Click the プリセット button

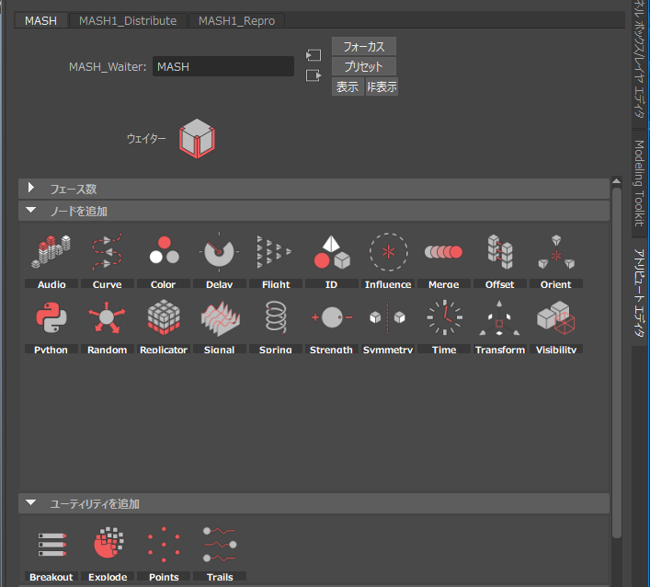(364, 66)
